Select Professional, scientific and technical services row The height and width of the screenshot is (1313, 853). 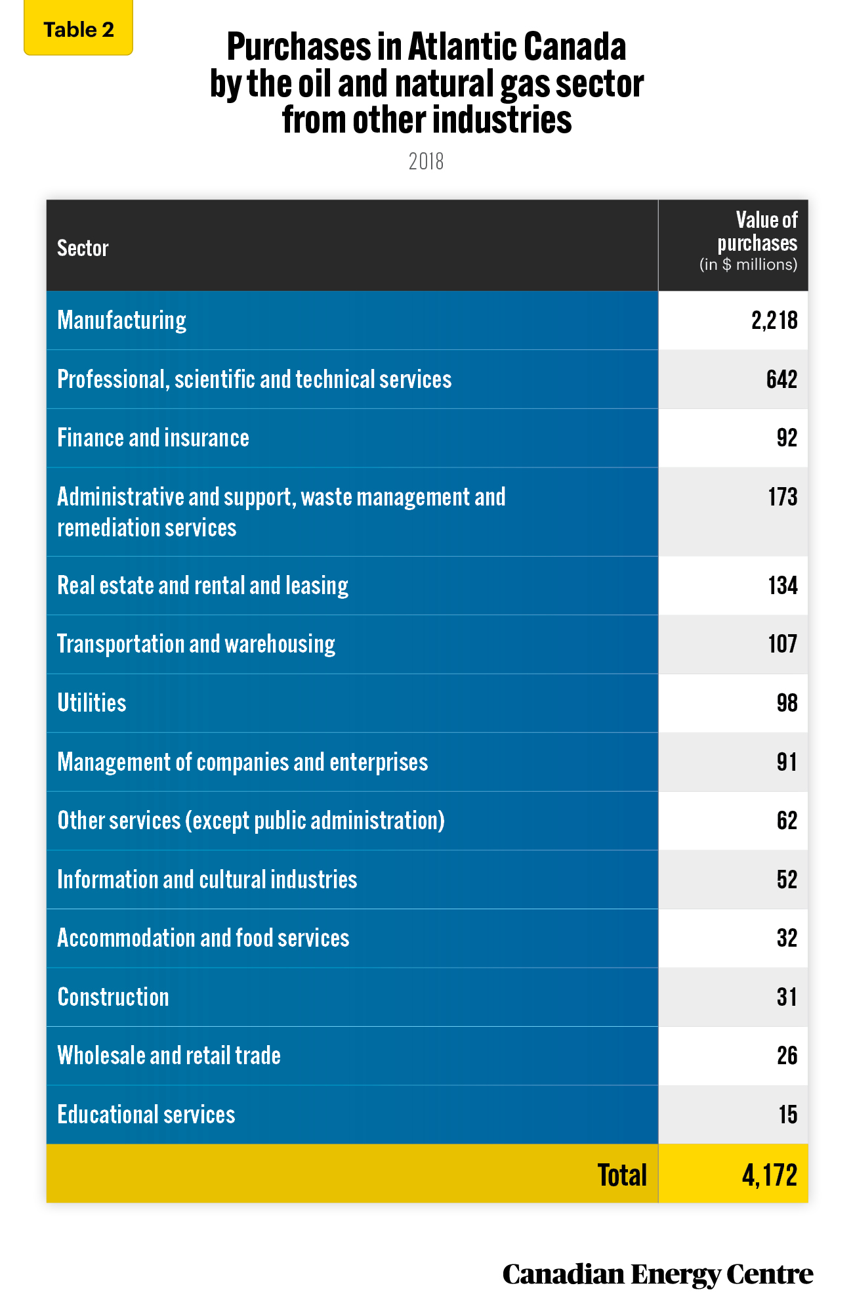coord(427,379)
